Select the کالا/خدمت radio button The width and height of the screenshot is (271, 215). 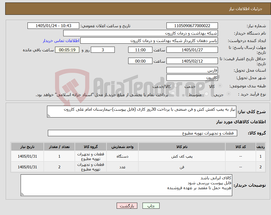[176, 86]
